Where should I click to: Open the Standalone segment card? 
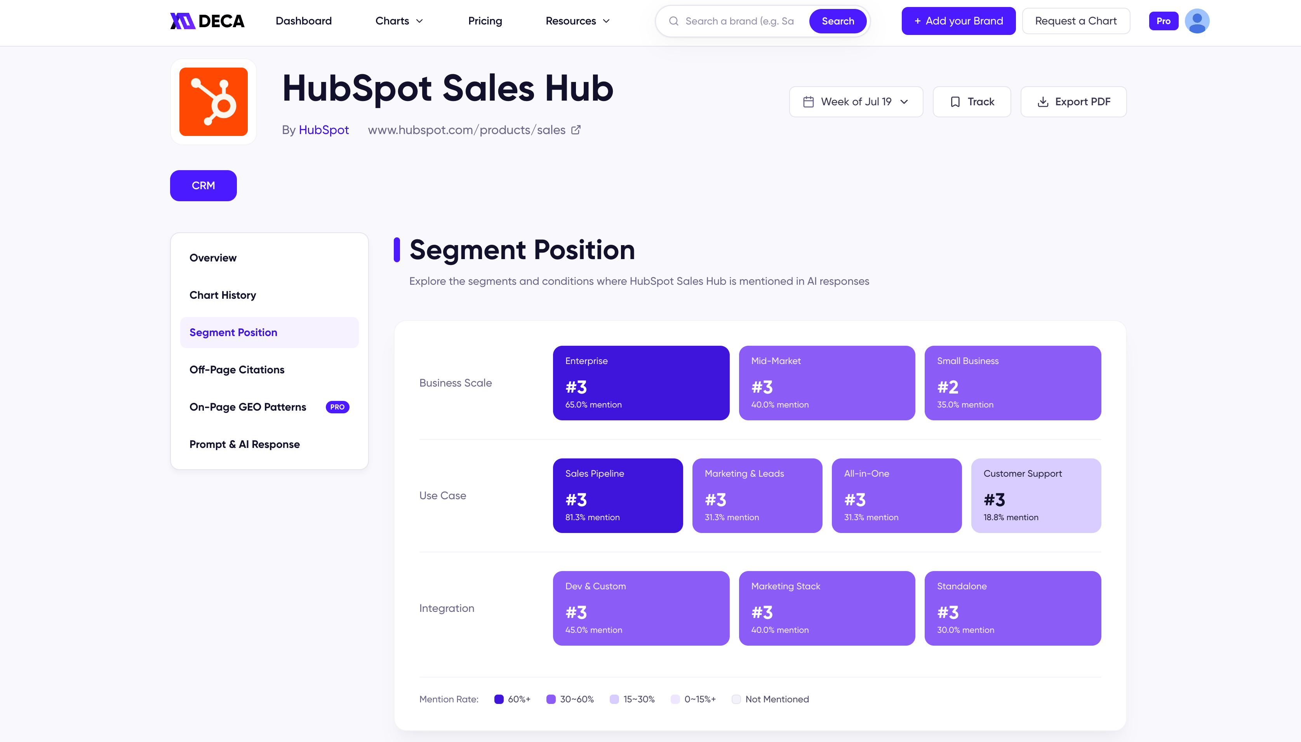pos(1013,608)
